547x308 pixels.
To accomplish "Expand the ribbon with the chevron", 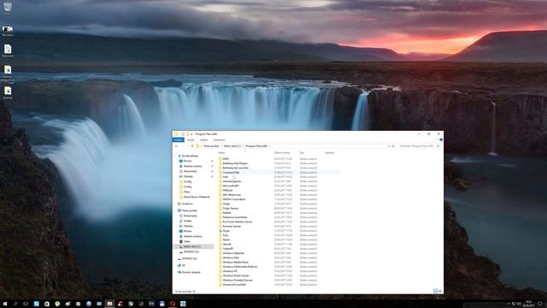I will coord(436,139).
